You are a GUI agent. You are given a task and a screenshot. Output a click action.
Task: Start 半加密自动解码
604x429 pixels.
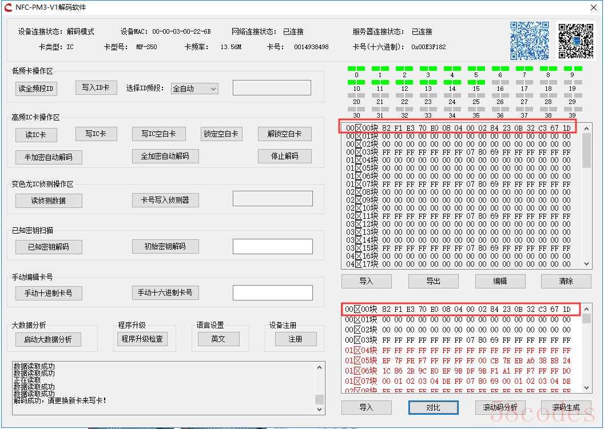click(49, 157)
